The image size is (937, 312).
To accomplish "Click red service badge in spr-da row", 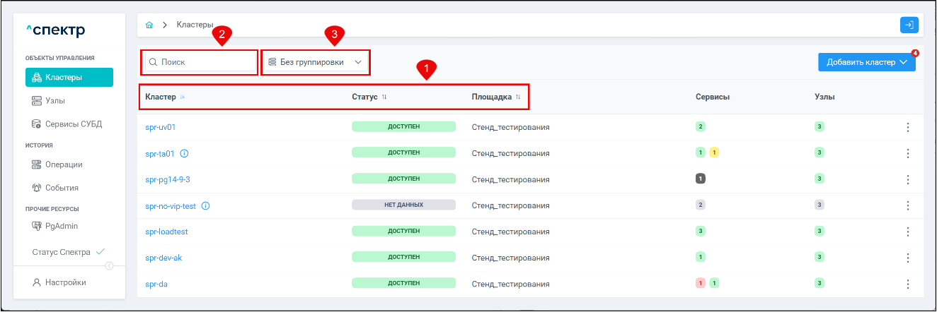I will coord(701,283).
